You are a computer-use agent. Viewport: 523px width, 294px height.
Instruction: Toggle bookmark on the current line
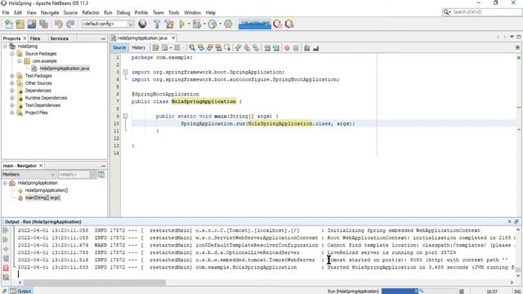point(256,48)
